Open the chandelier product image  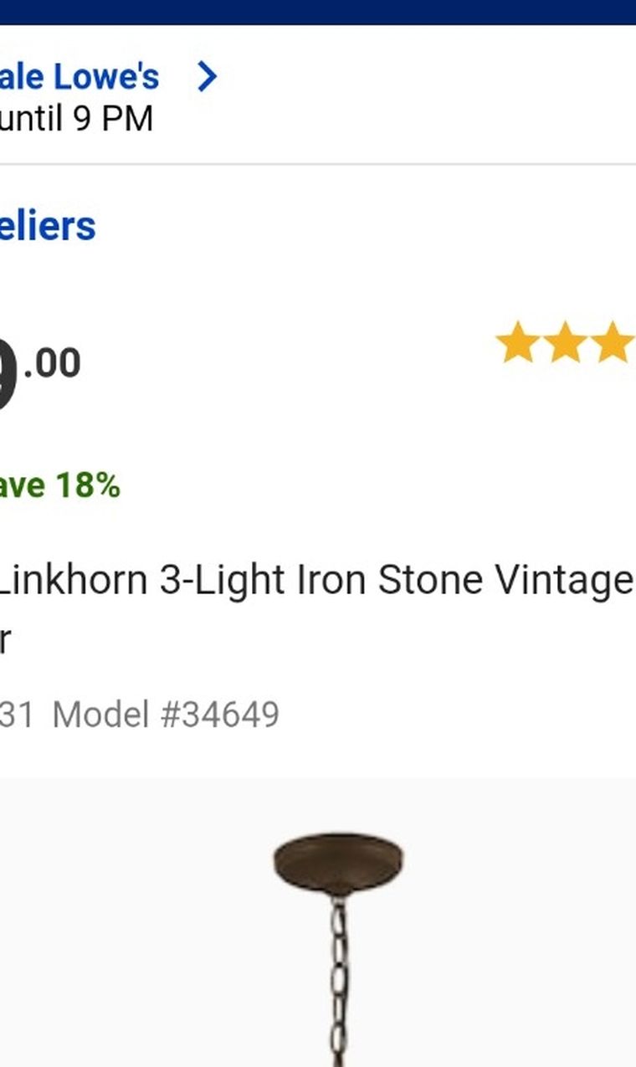pyautogui.click(x=318, y=922)
